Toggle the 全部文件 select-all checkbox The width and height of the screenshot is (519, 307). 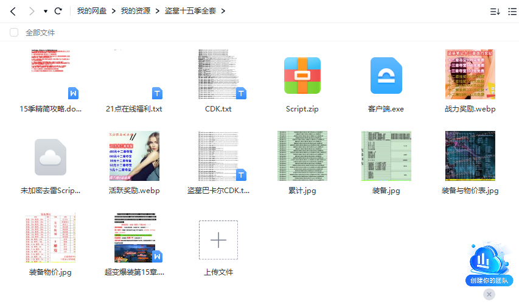tap(14, 32)
